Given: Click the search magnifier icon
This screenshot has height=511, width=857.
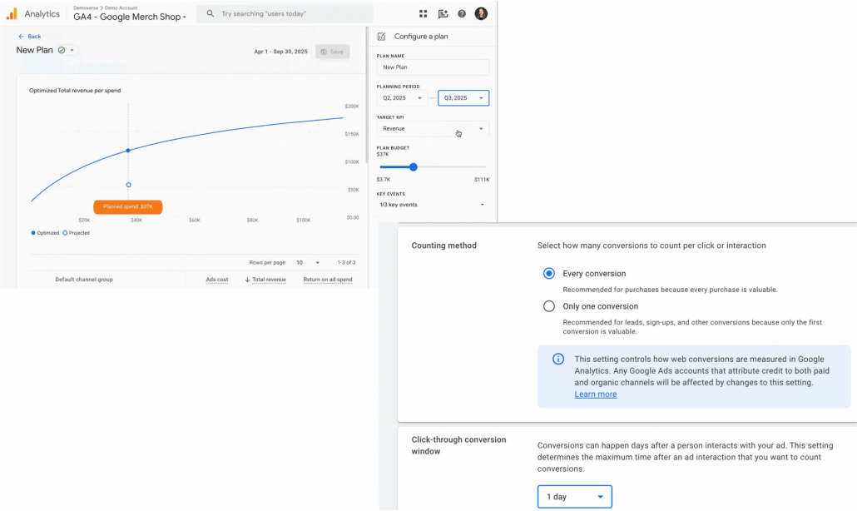Looking at the screenshot, I should pyautogui.click(x=210, y=14).
